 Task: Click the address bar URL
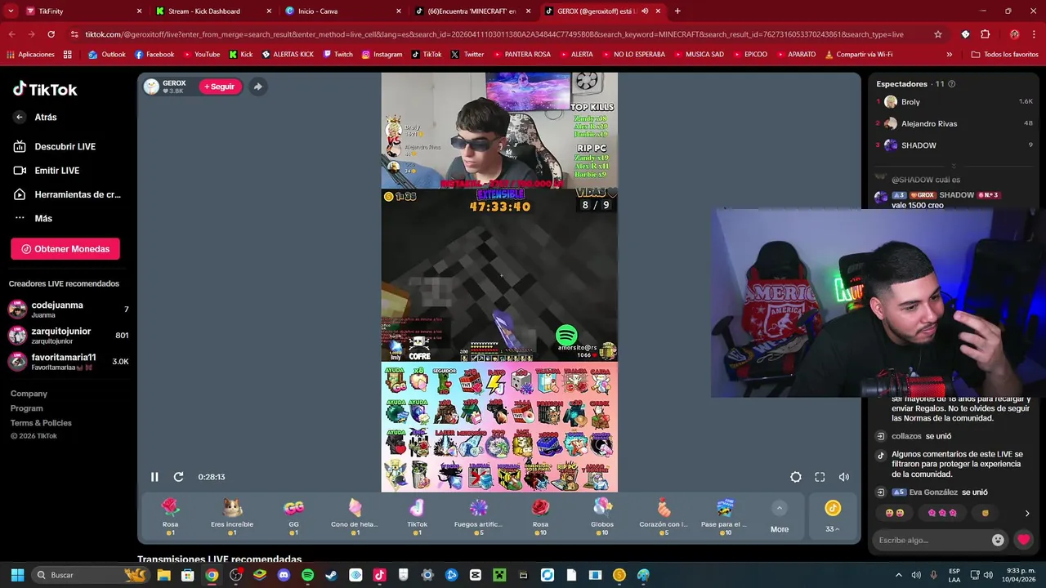click(x=494, y=34)
